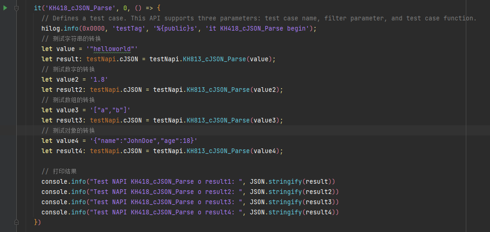Click value name in 'let value =' line
The image size is (490, 232).
tap(66, 49)
